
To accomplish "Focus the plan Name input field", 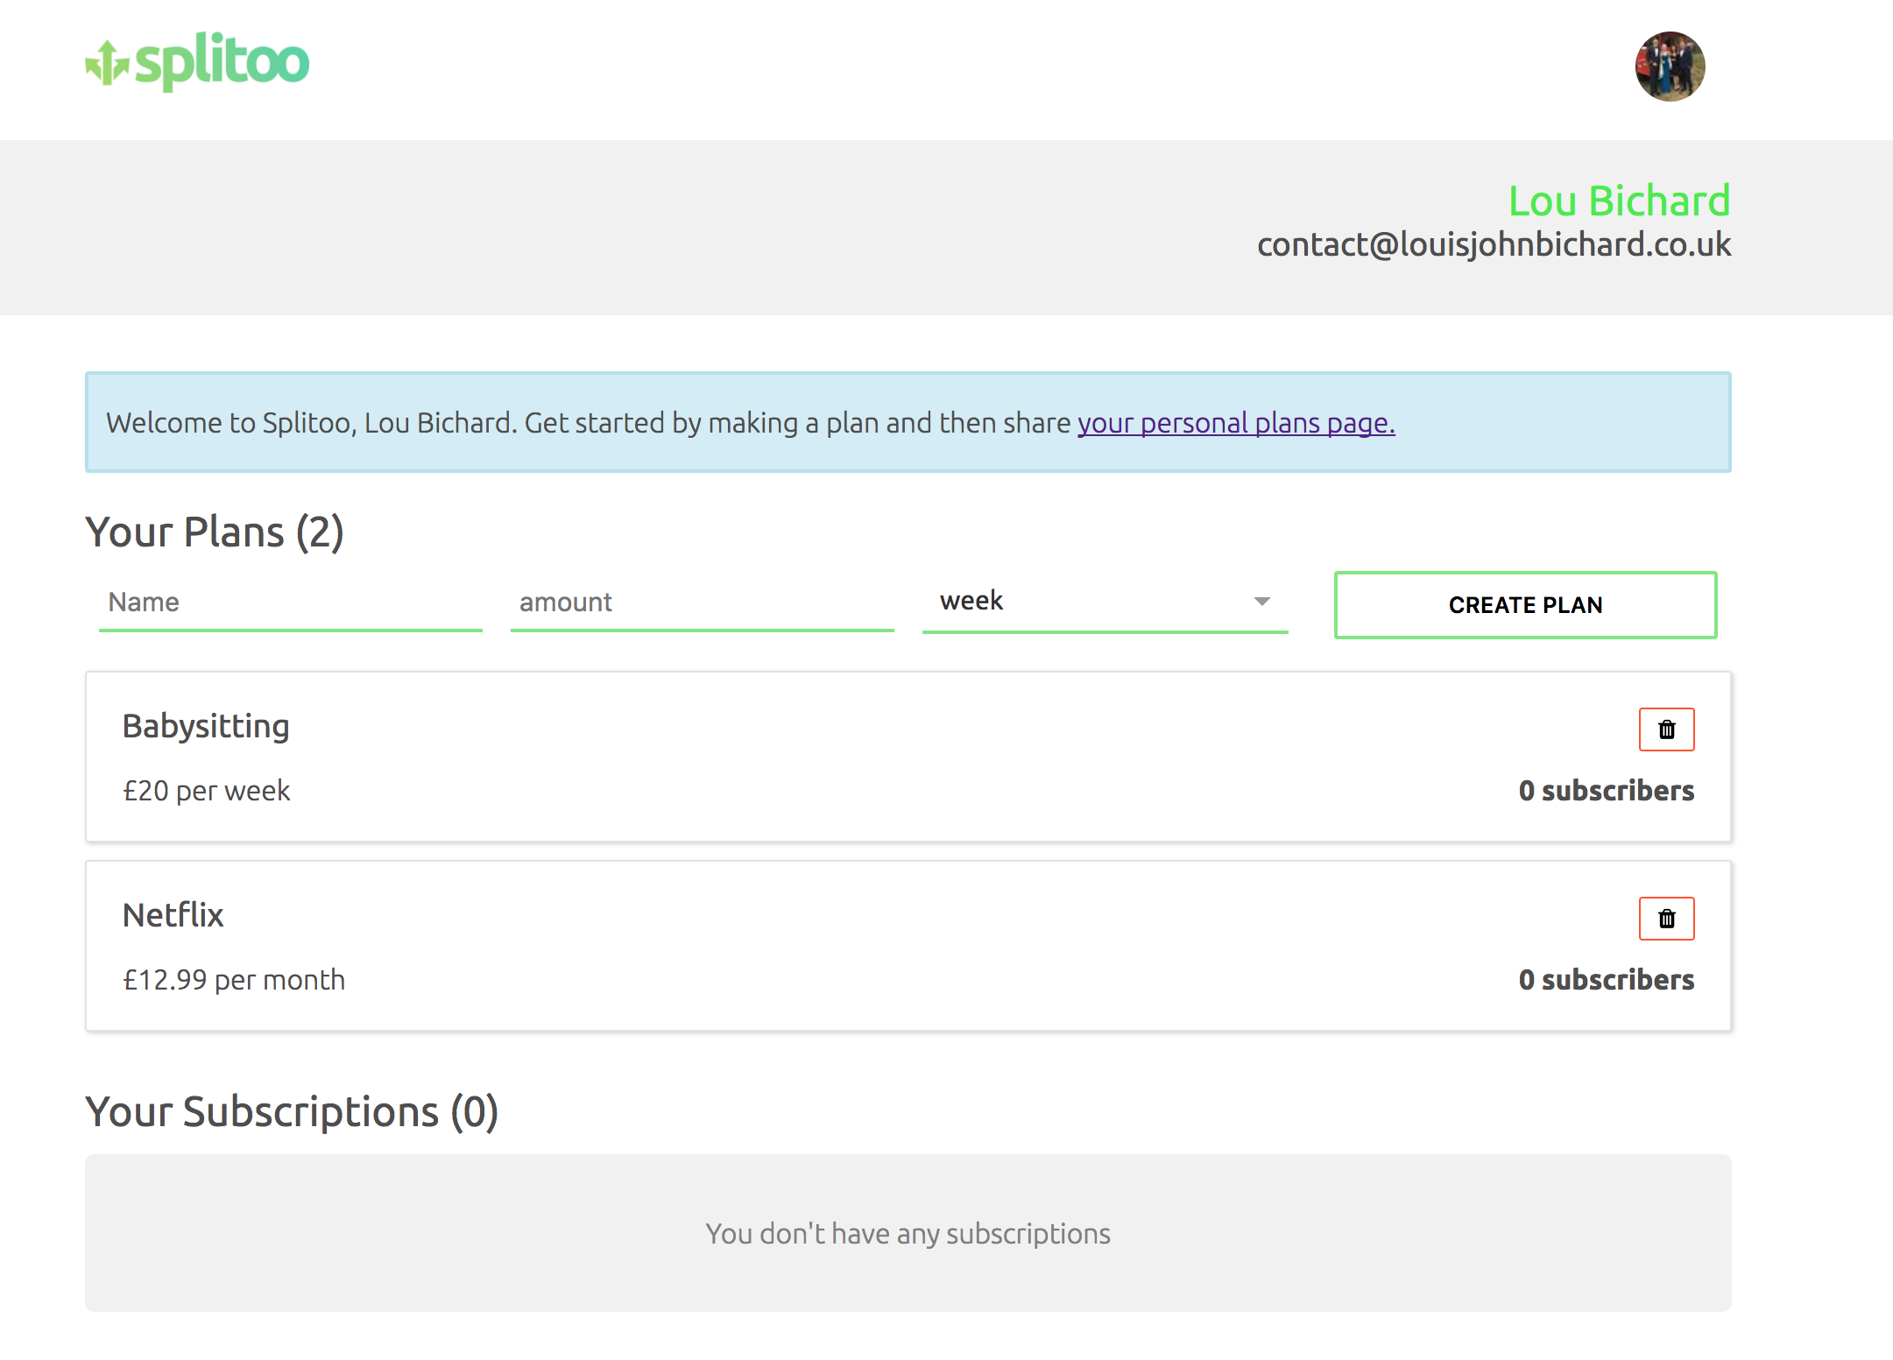I will click(x=290, y=602).
